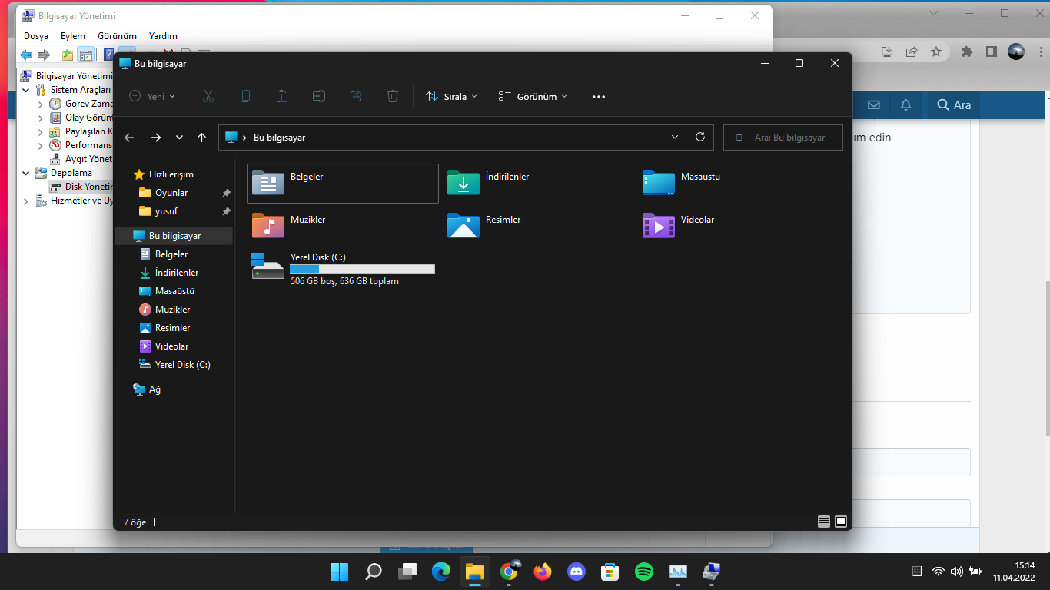Open the Yeni (New) dropdown in File Explorer
The width and height of the screenshot is (1050, 590).
(x=152, y=97)
